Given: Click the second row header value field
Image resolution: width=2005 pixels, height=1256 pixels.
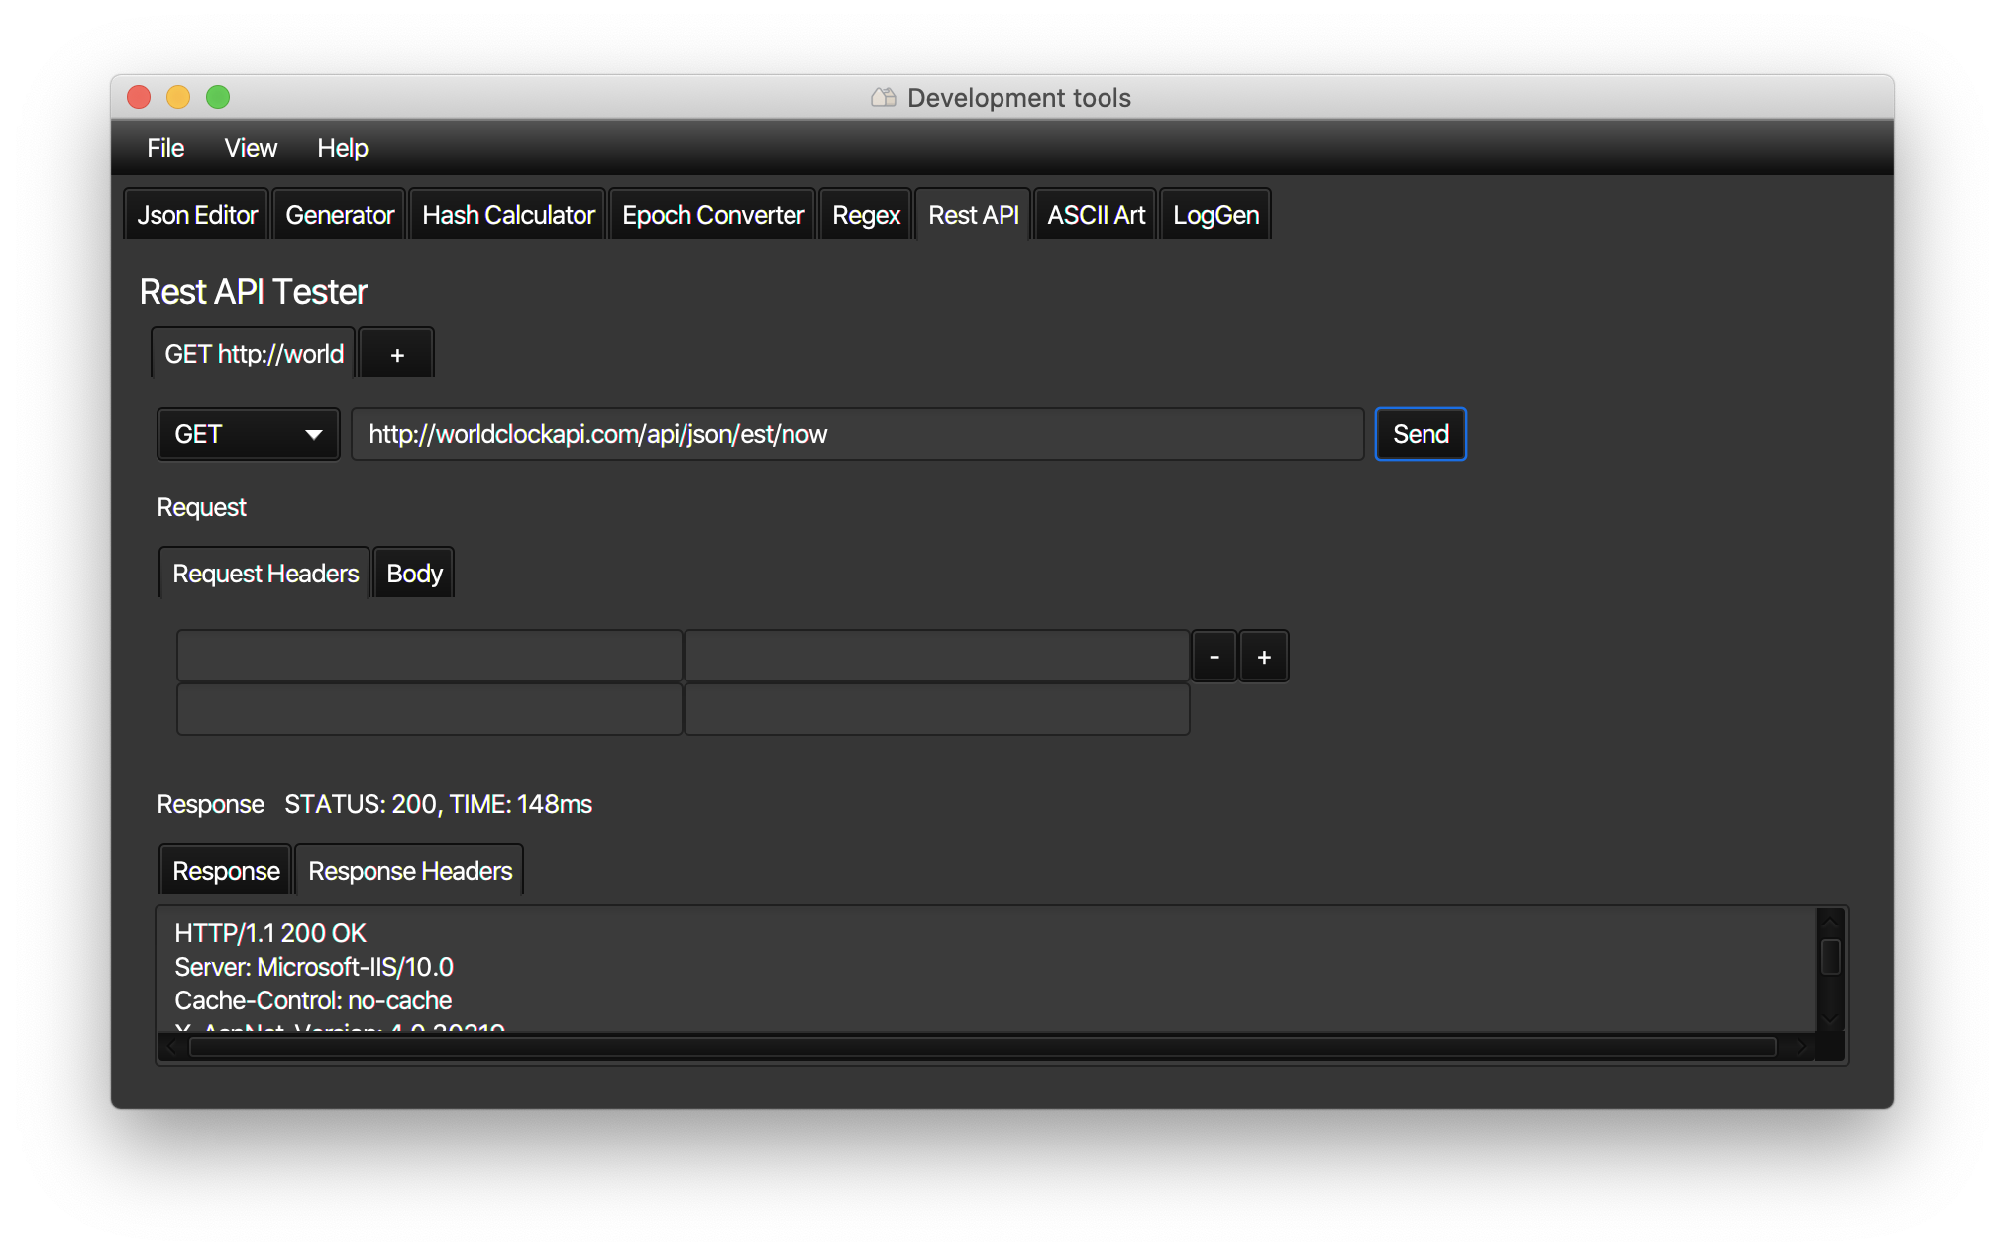Looking at the screenshot, I should click(x=936, y=709).
